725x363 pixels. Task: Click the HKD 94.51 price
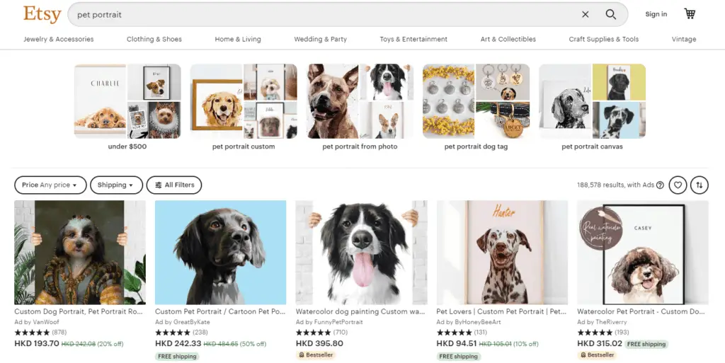tap(457, 344)
